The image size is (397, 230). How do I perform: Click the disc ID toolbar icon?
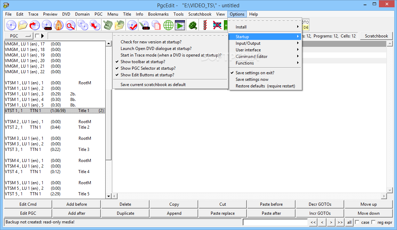(145, 25)
